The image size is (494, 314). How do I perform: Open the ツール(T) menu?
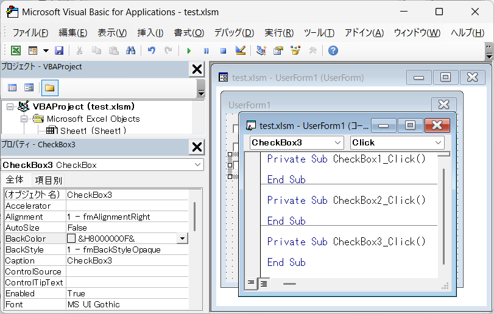tap(319, 33)
